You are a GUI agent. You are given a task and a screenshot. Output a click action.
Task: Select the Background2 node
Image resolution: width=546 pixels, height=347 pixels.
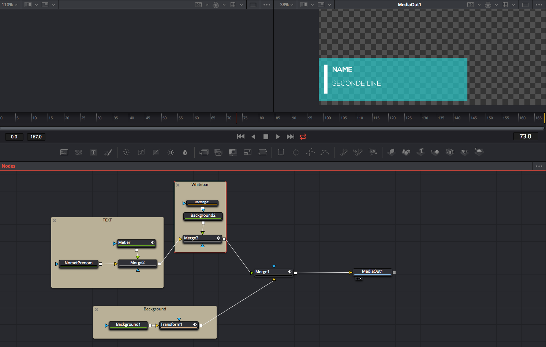coord(203,216)
